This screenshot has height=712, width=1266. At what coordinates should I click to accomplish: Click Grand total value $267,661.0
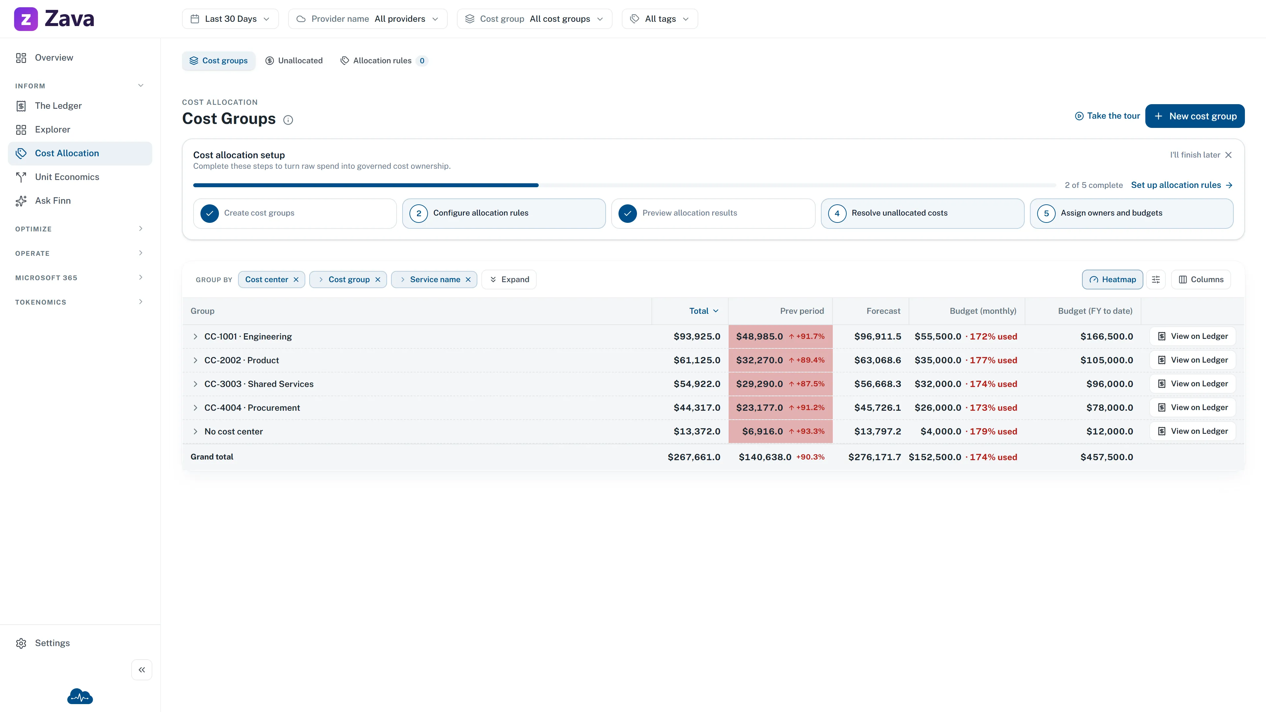pyautogui.click(x=693, y=457)
